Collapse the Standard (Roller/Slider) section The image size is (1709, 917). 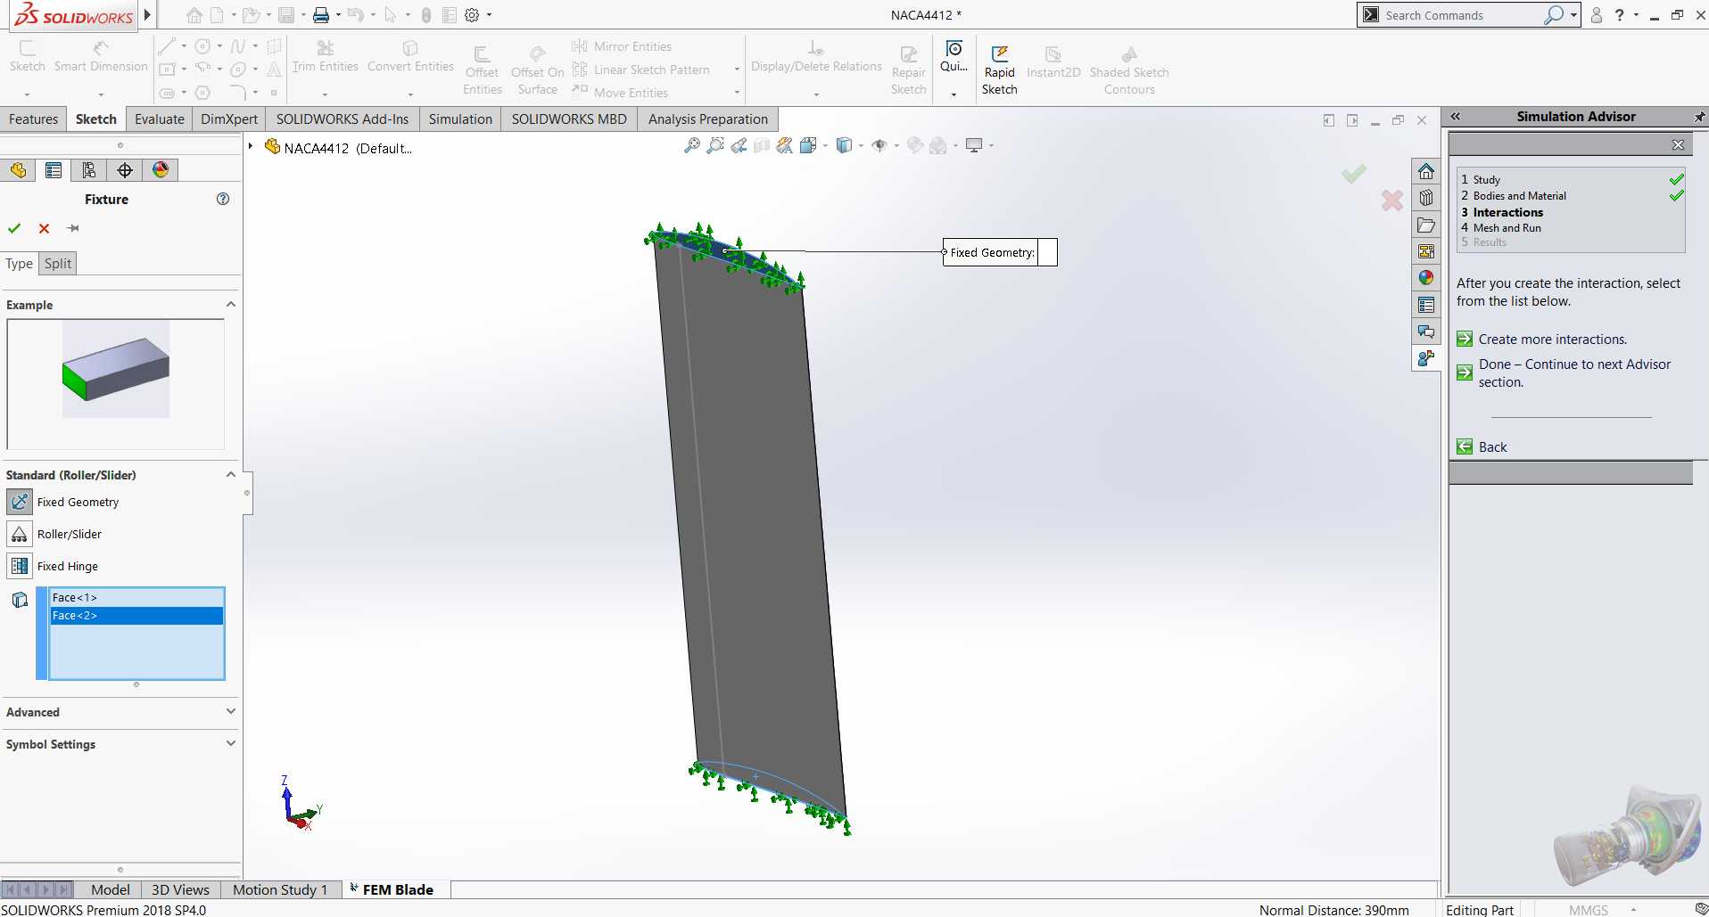click(x=231, y=475)
